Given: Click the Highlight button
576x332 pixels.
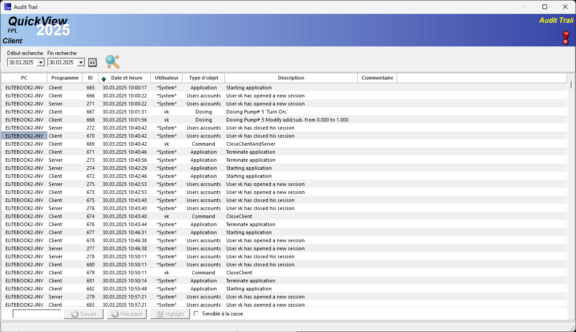Looking at the screenshot, I should 170,314.
